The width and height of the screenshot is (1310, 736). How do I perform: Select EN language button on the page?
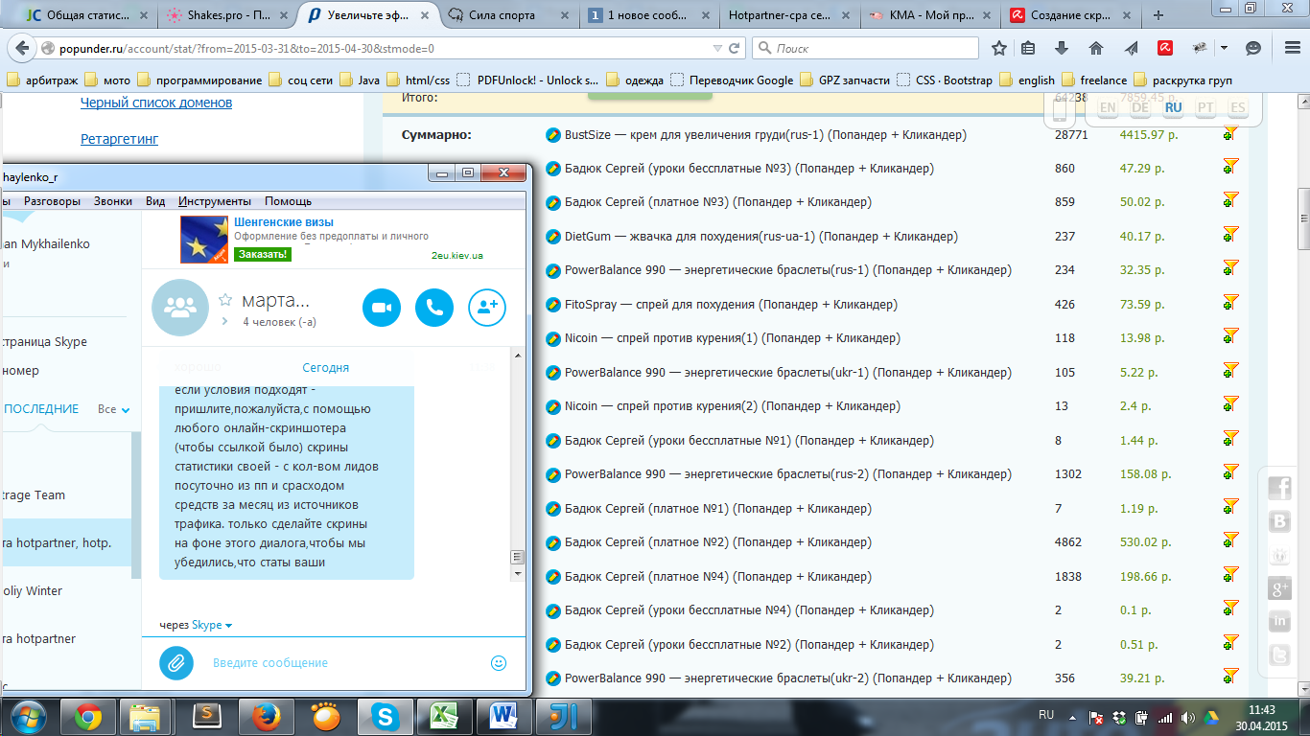(1108, 107)
